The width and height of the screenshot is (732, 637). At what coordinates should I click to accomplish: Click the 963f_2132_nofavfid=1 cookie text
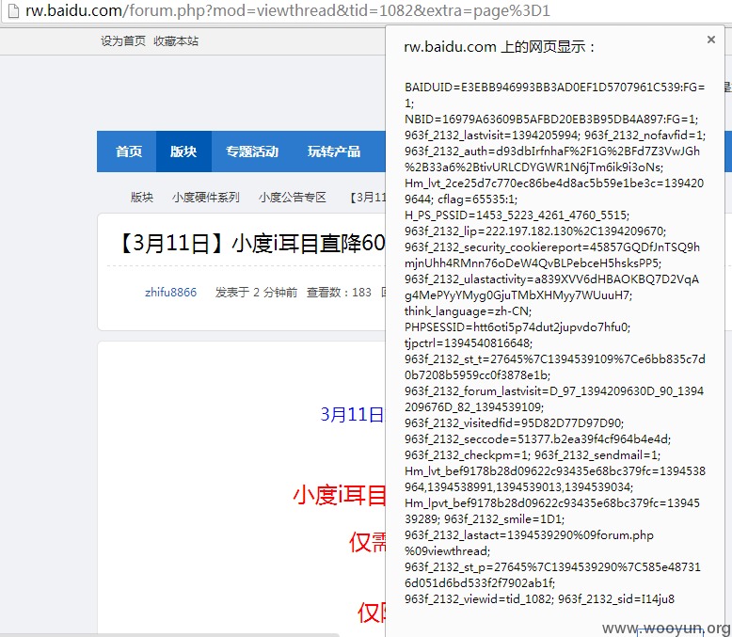coord(645,135)
